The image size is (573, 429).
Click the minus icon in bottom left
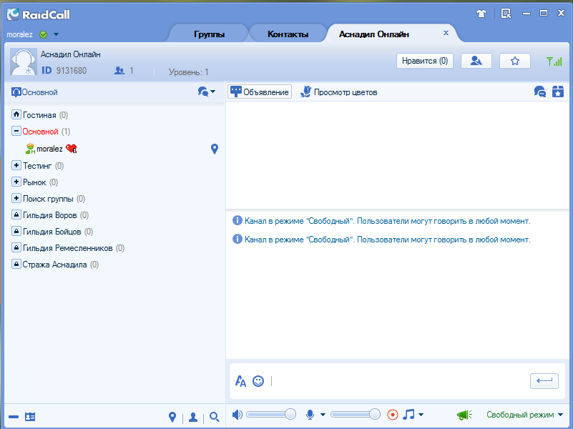tap(14, 417)
